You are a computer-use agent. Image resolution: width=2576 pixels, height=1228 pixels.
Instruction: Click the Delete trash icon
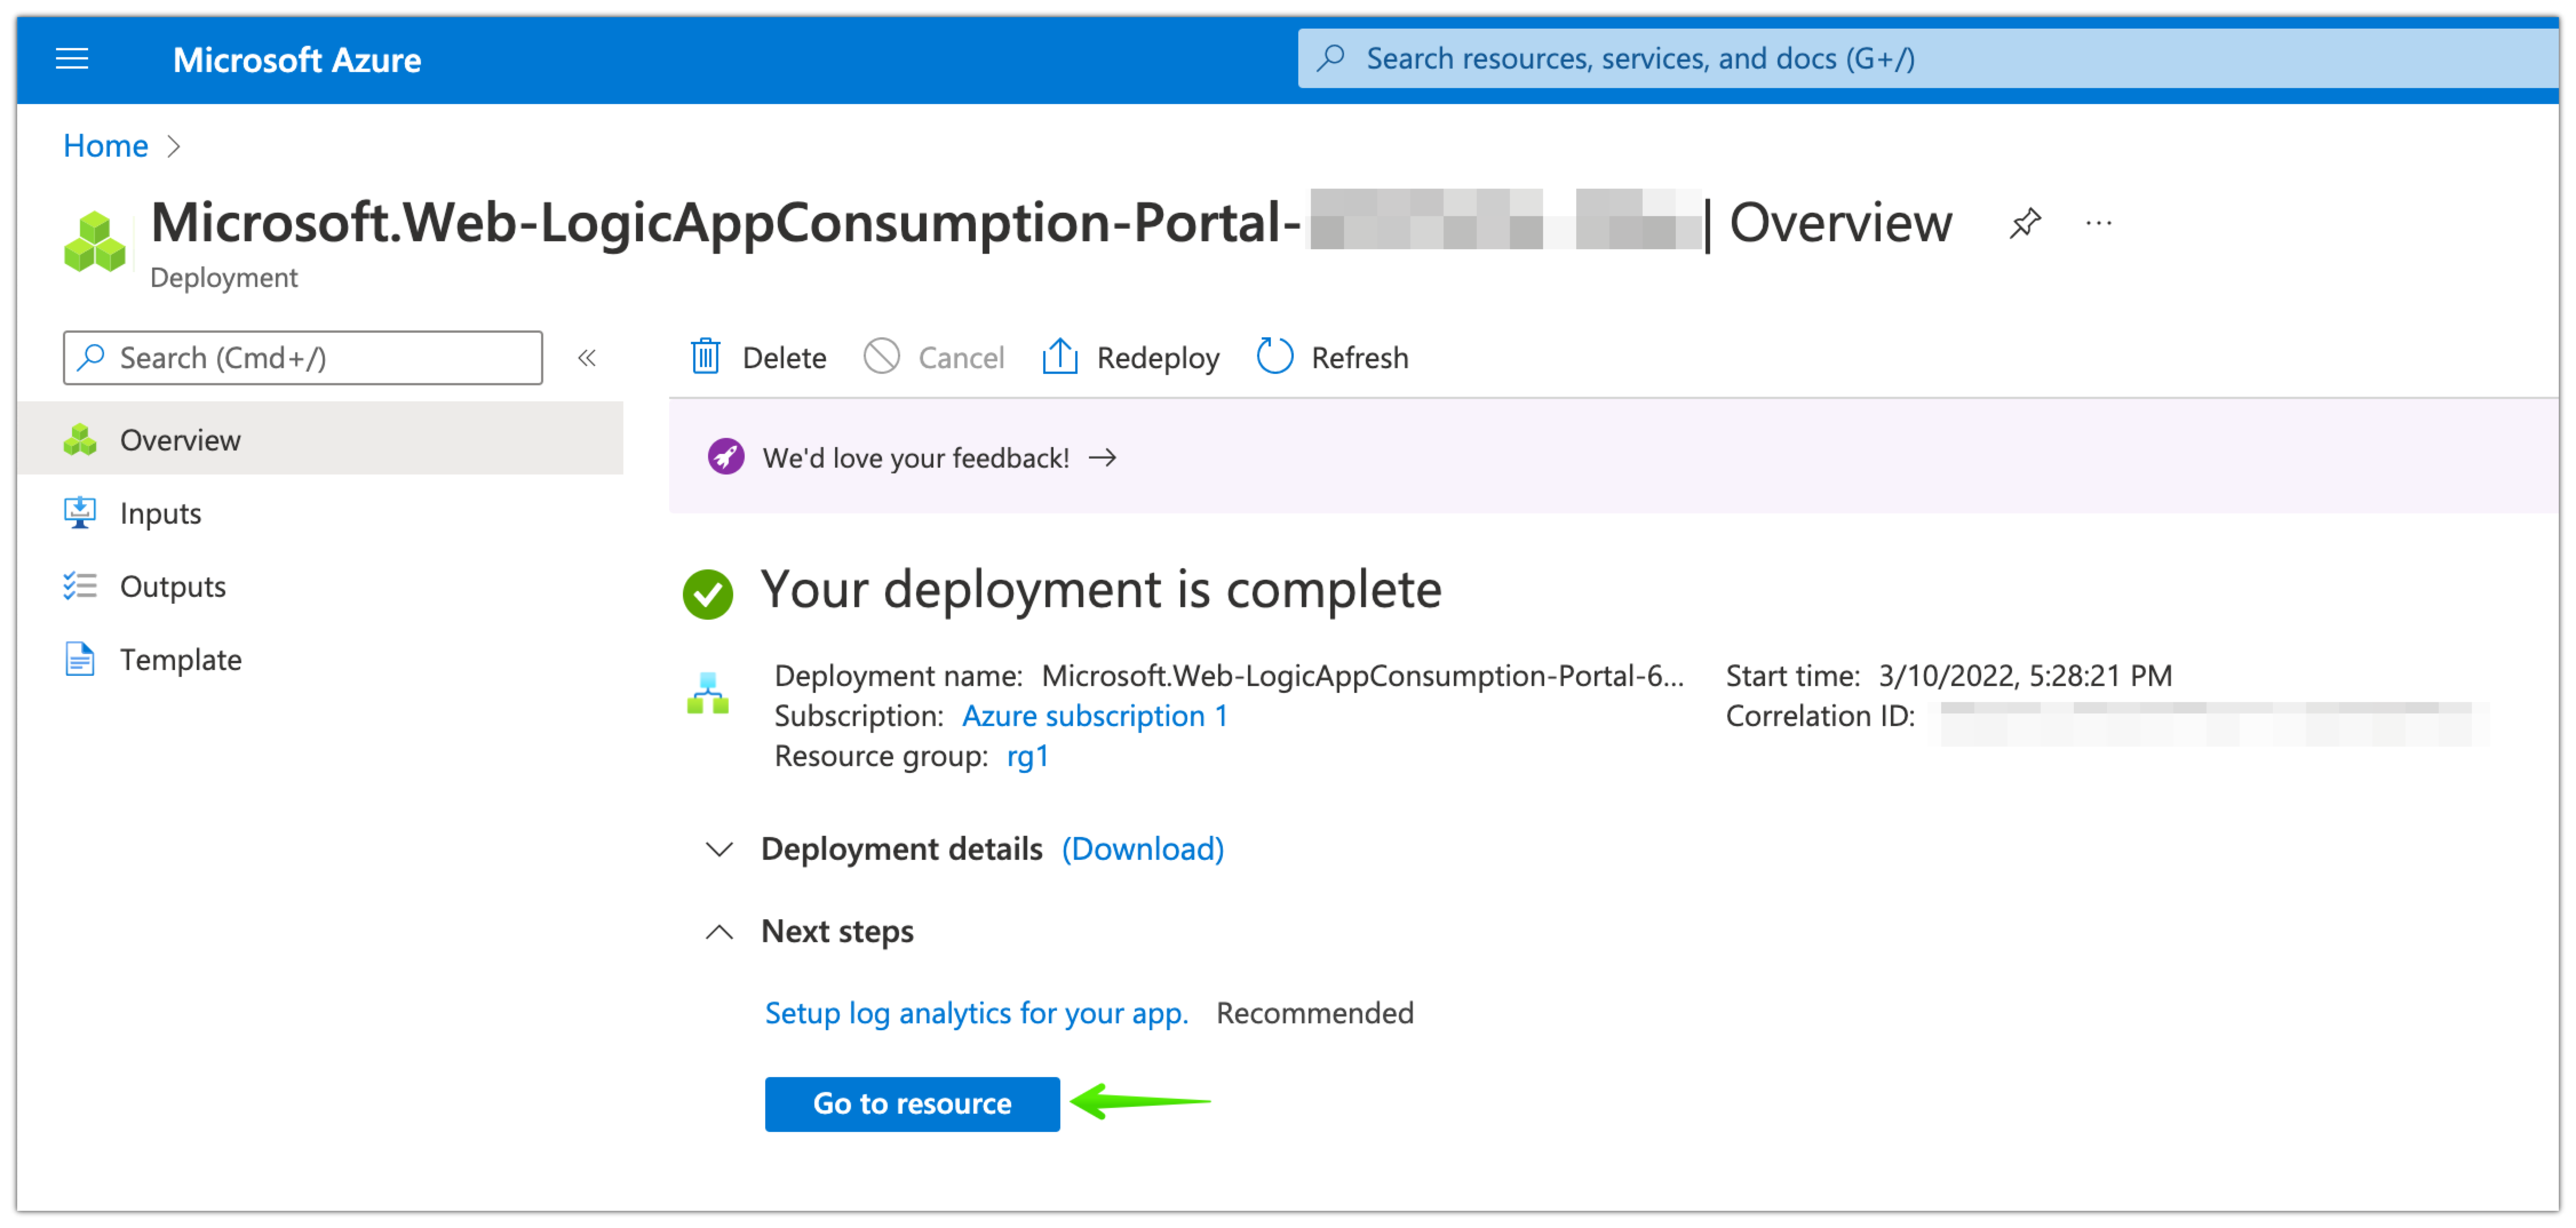click(x=706, y=357)
